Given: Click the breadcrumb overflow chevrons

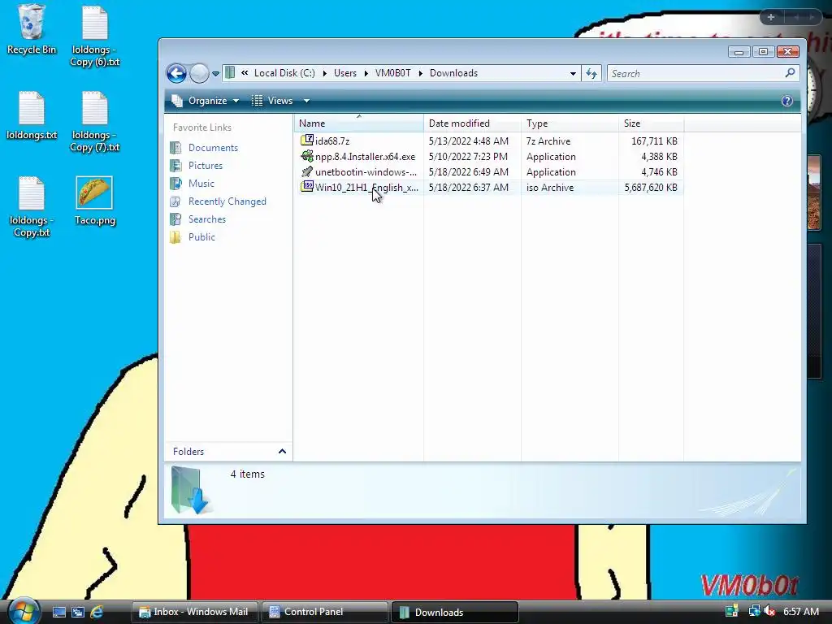Looking at the screenshot, I should pos(245,73).
